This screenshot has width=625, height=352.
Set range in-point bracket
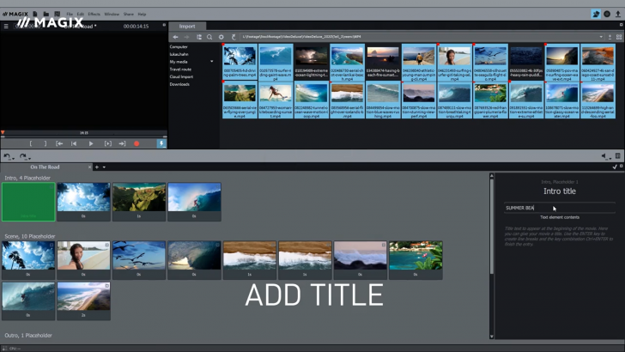(31, 143)
